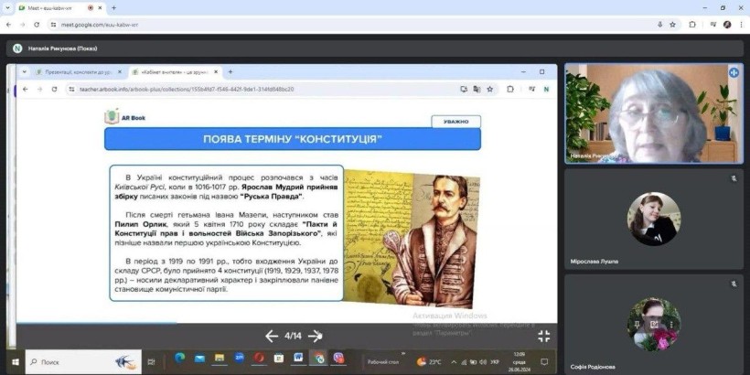
Task: Reload the Google Meet page
Action: [x=37, y=25]
